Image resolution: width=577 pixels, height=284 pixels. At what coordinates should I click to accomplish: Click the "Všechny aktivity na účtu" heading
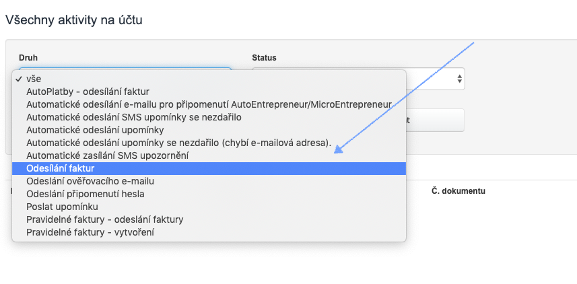click(x=74, y=20)
